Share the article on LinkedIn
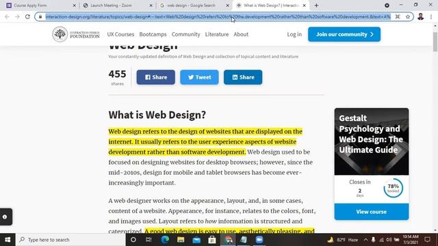438x246 pixels. (x=243, y=77)
